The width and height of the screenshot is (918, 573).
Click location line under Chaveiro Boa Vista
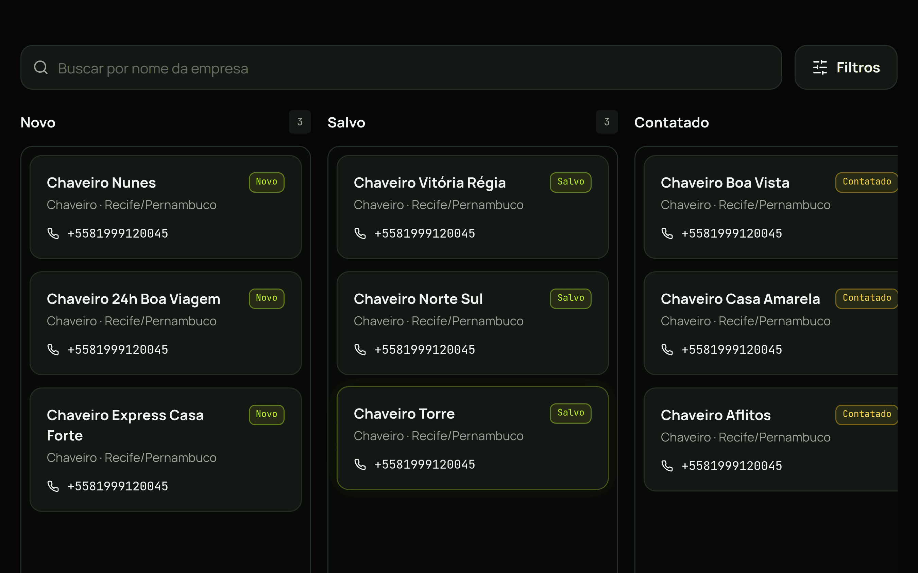coord(746,205)
